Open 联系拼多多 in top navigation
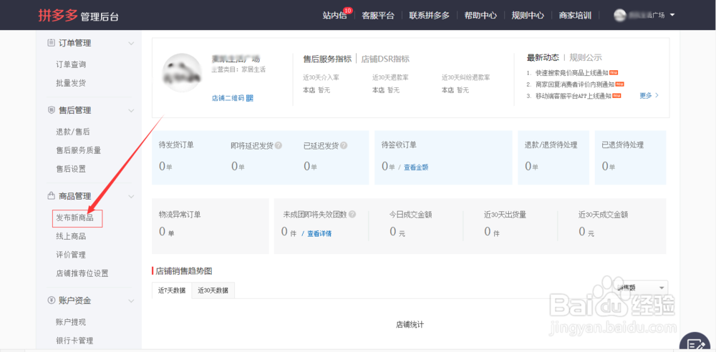 click(x=429, y=15)
